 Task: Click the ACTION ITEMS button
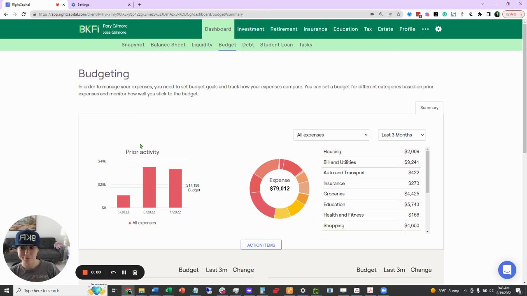point(261,245)
